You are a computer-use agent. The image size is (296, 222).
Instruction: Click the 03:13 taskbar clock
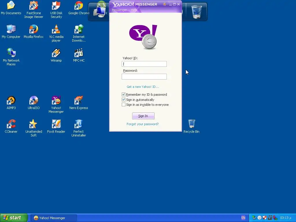[x=285, y=218]
